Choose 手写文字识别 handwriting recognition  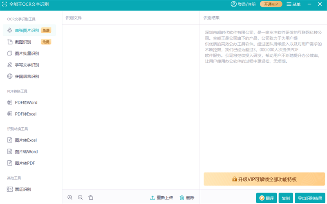[27, 65]
